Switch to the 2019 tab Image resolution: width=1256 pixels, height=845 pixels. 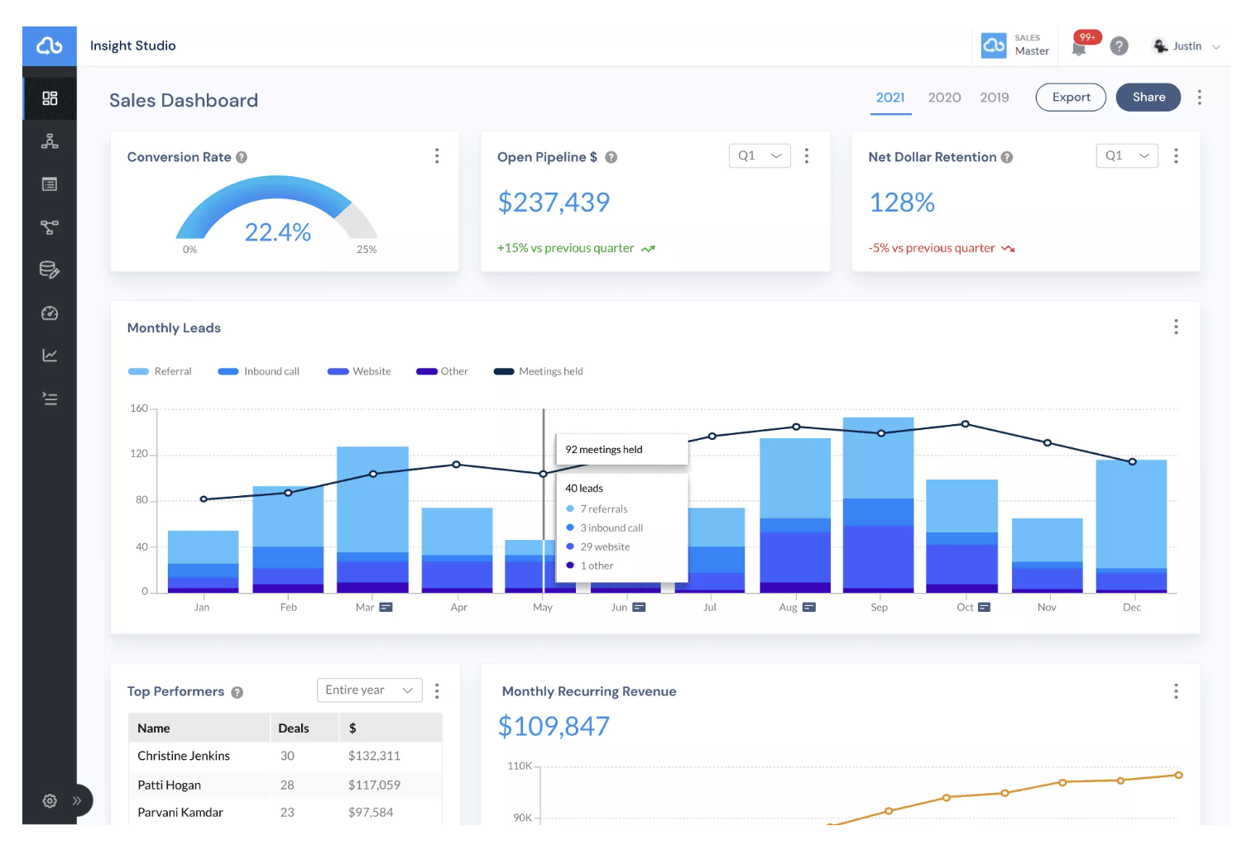tap(995, 98)
